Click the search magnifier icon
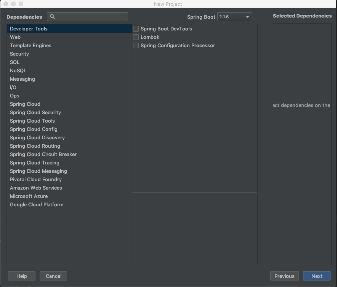 52,16
